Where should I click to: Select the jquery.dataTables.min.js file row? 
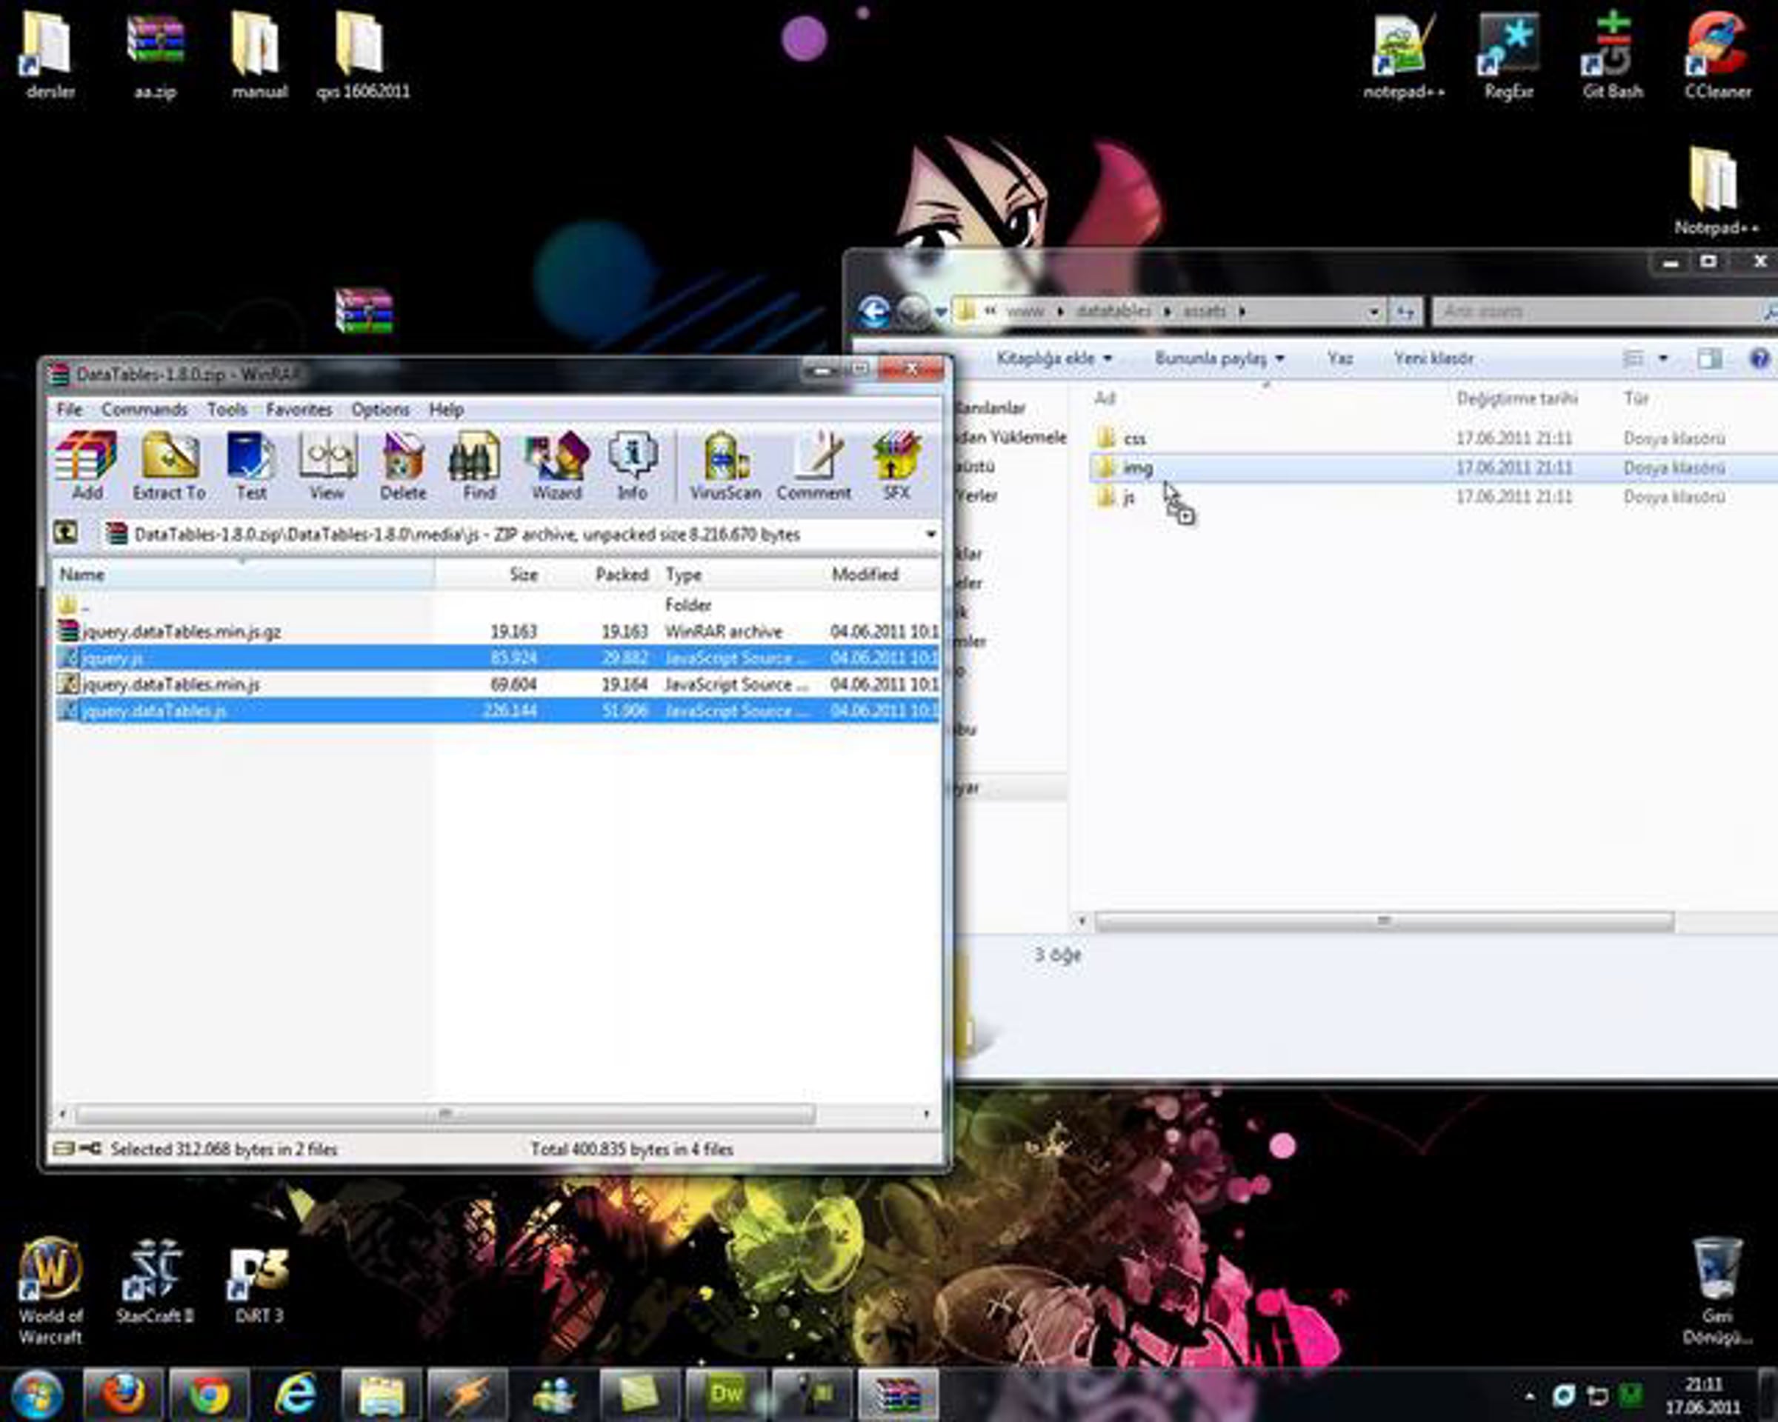point(497,684)
